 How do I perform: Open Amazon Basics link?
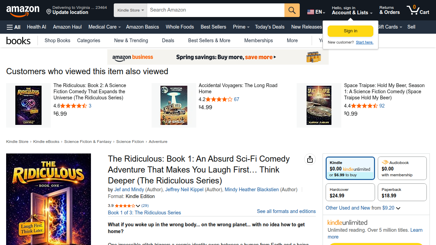(142, 27)
